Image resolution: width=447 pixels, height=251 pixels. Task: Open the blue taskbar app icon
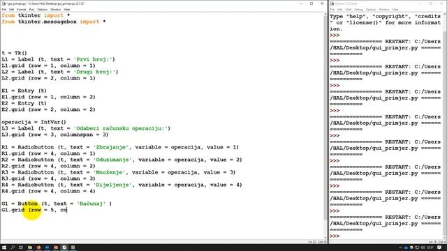[x=47, y=248]
